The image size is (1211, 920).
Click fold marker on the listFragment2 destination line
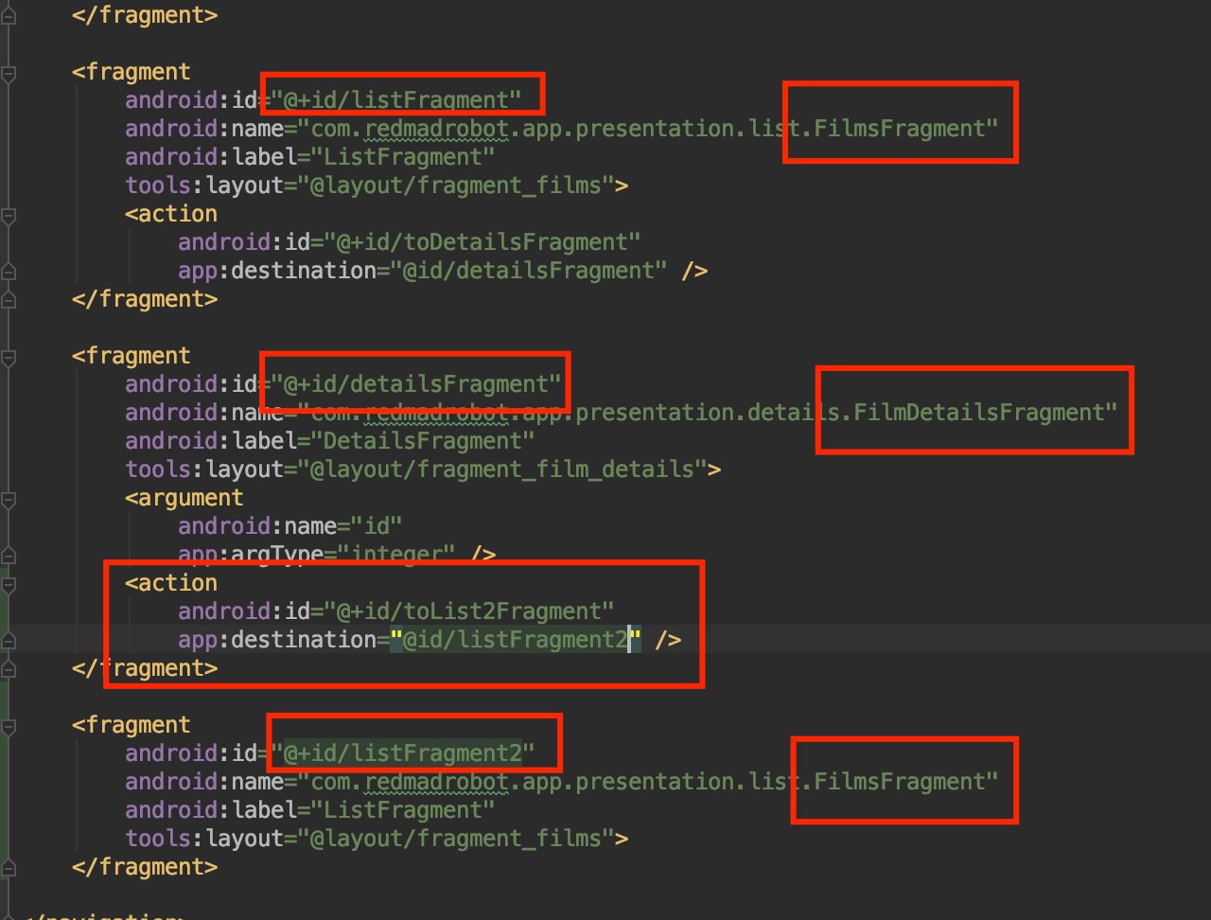coord(8,640)
